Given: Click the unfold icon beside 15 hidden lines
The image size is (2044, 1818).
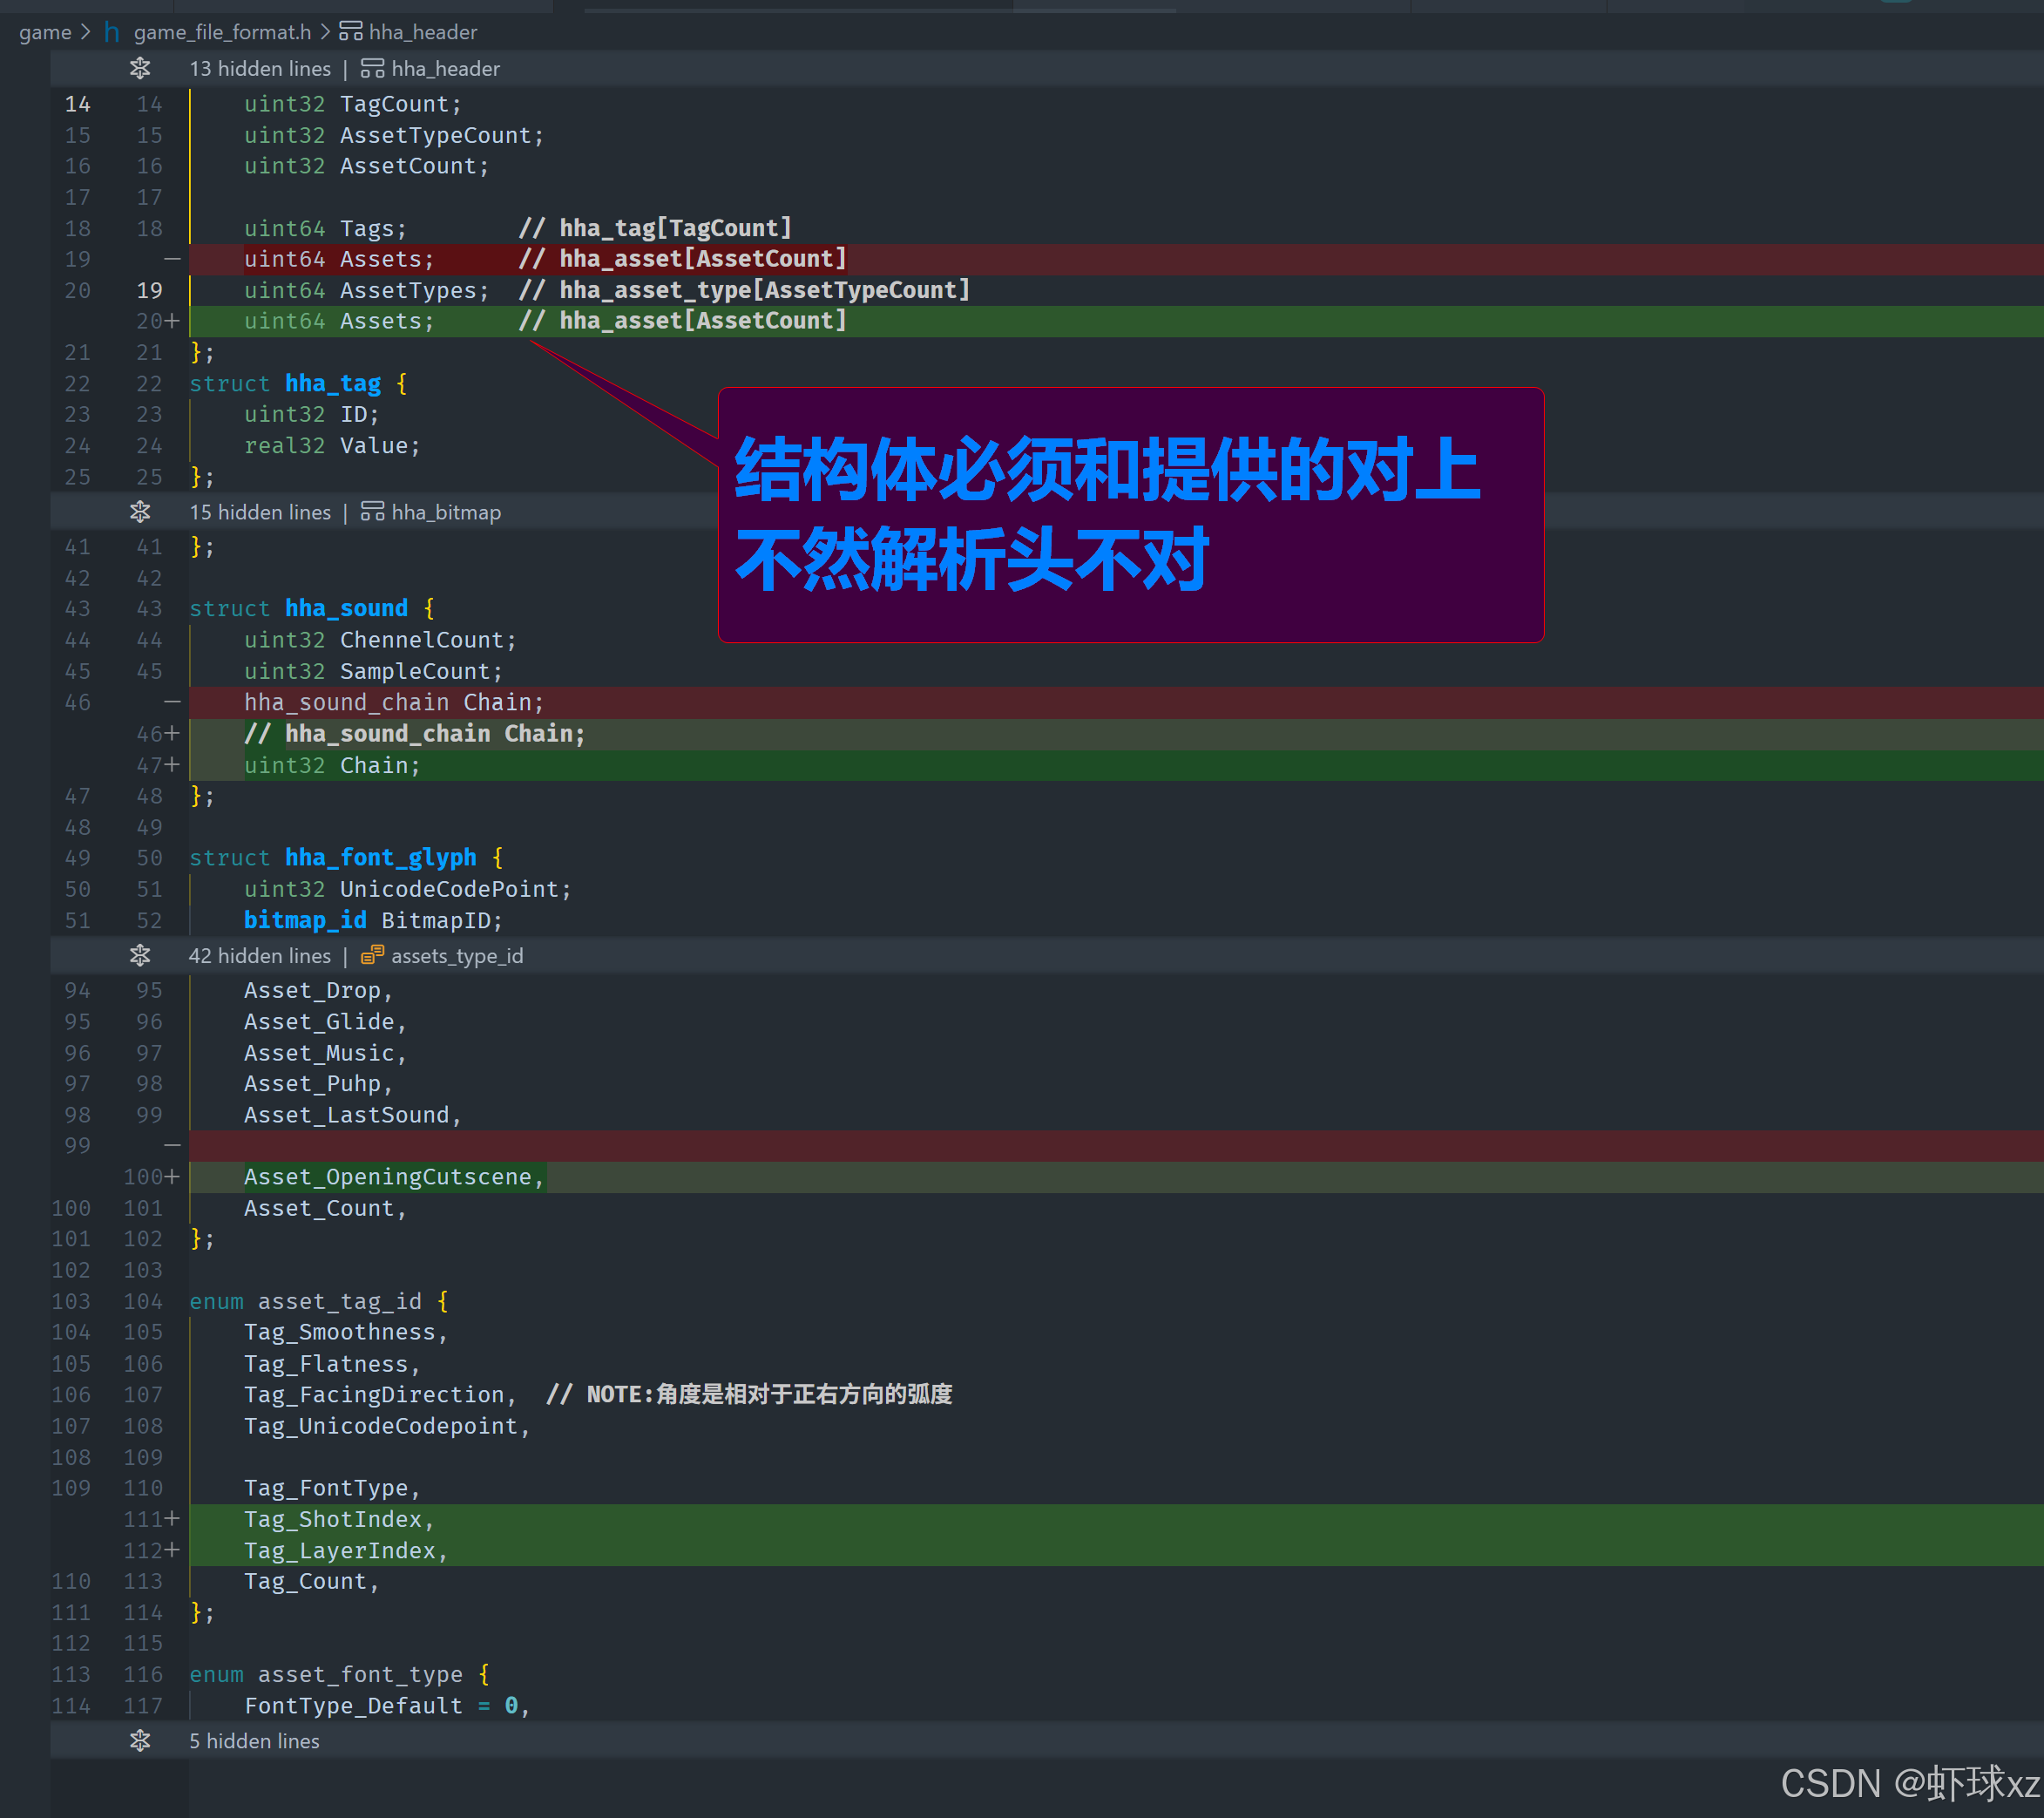Looking at the screenshot, I should point(140,512).
